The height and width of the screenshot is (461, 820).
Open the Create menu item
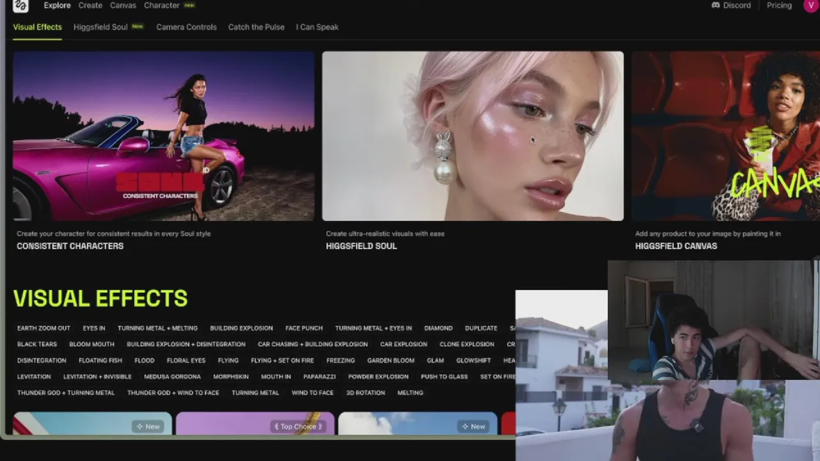coord(90,5)
